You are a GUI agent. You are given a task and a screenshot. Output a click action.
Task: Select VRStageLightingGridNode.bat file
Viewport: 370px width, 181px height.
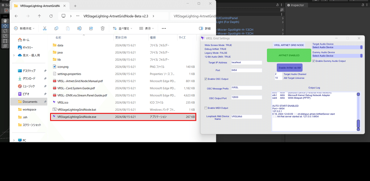123,109
